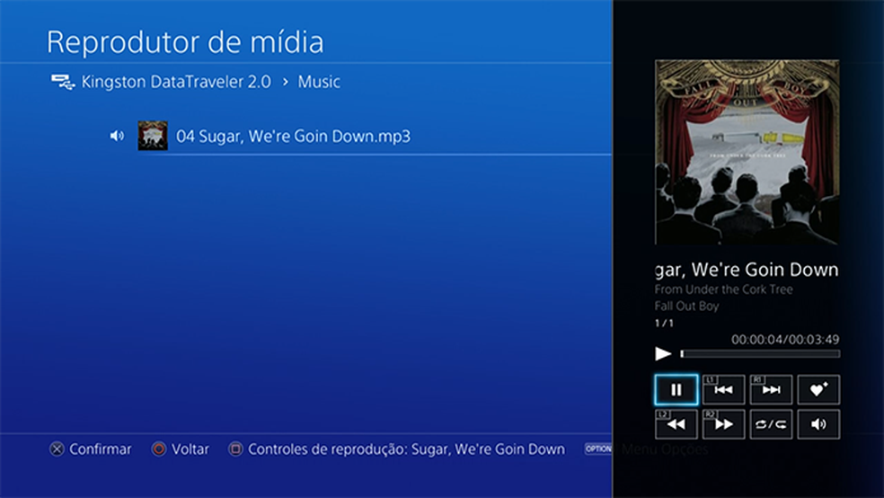Click the speaker icon beside the song
Image resolution: width=884 pixels, height=498 pixels.
(x=117, y=136)
